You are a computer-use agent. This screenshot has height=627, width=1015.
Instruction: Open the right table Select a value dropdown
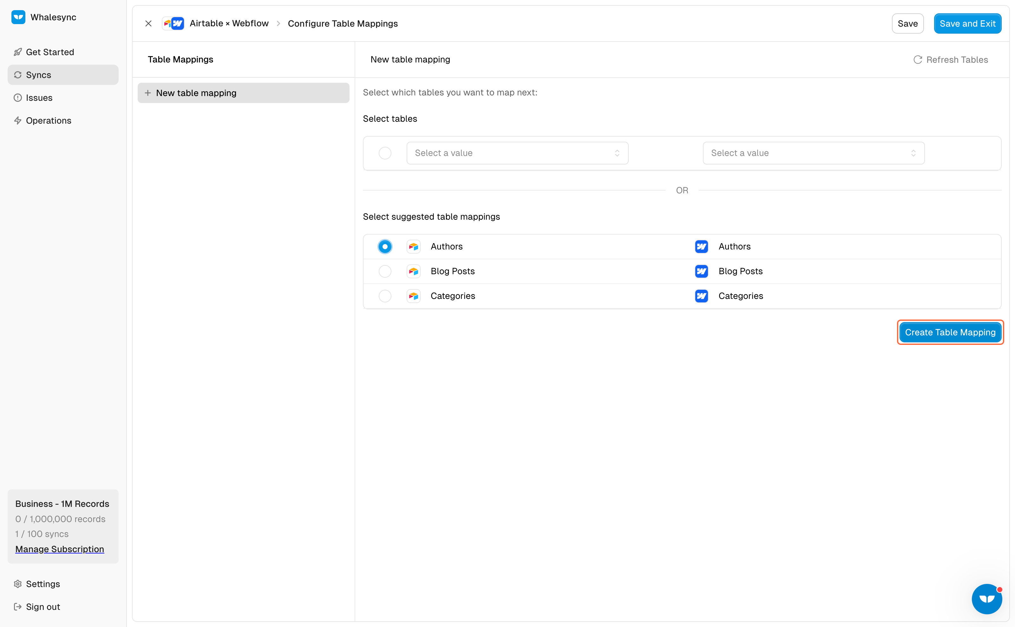pyautogui.click(x=813, y=153)
